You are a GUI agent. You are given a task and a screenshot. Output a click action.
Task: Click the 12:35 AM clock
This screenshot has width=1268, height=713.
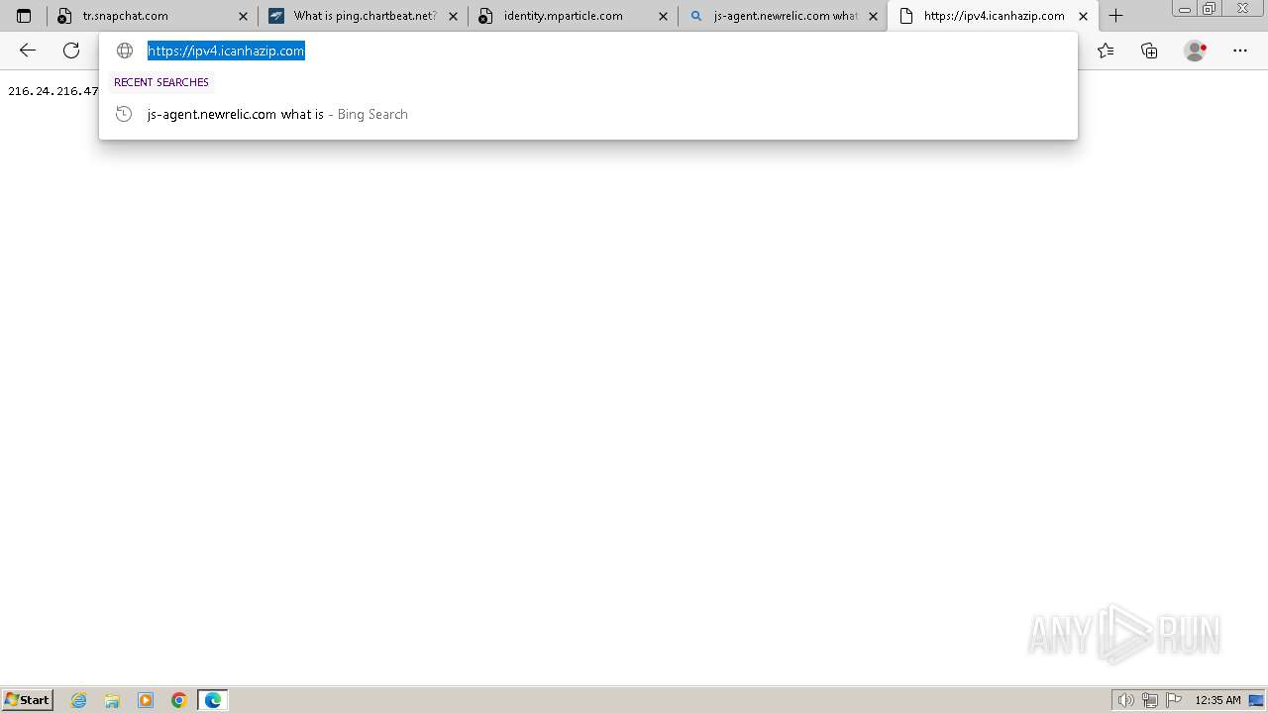[x=1217, y=700]
